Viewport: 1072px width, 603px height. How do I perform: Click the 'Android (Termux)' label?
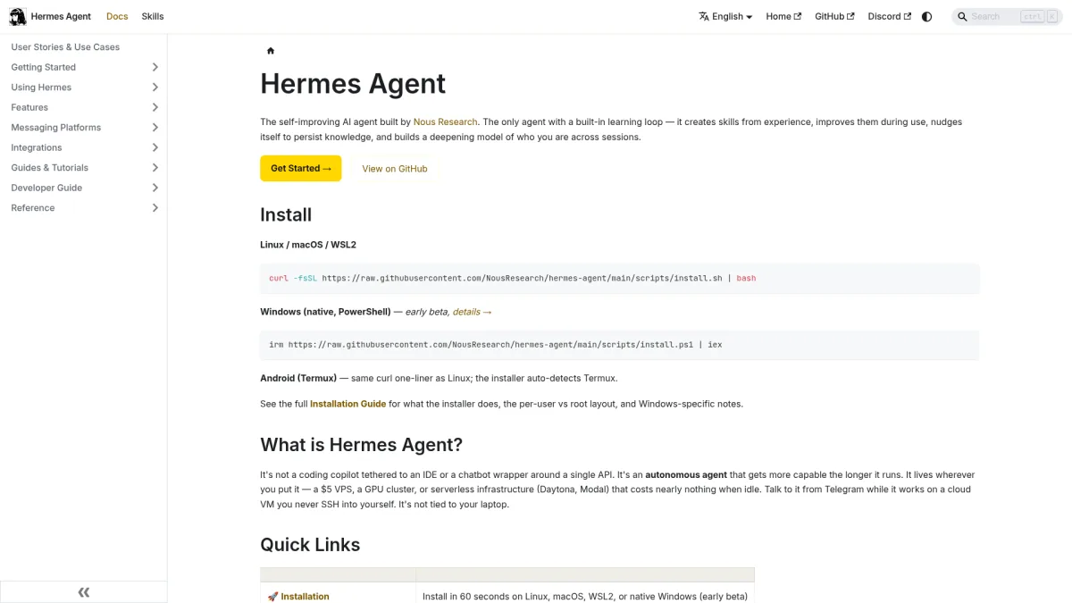tap(298, 378)
